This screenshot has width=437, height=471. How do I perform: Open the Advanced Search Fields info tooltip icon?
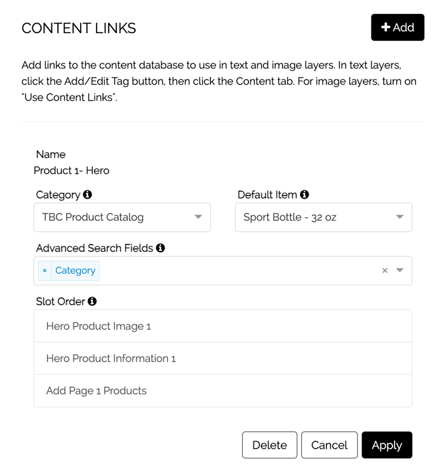(160, 248)
